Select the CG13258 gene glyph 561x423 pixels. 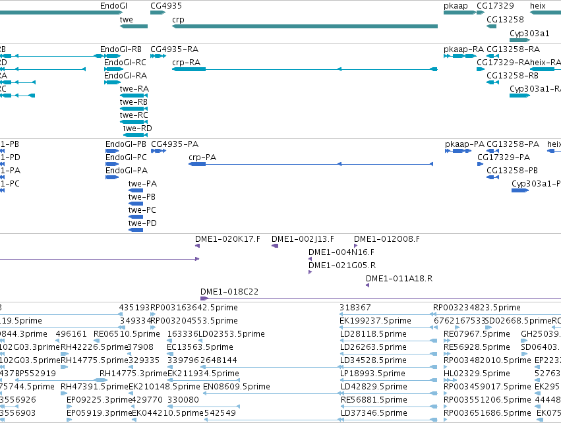coord(491,26)
